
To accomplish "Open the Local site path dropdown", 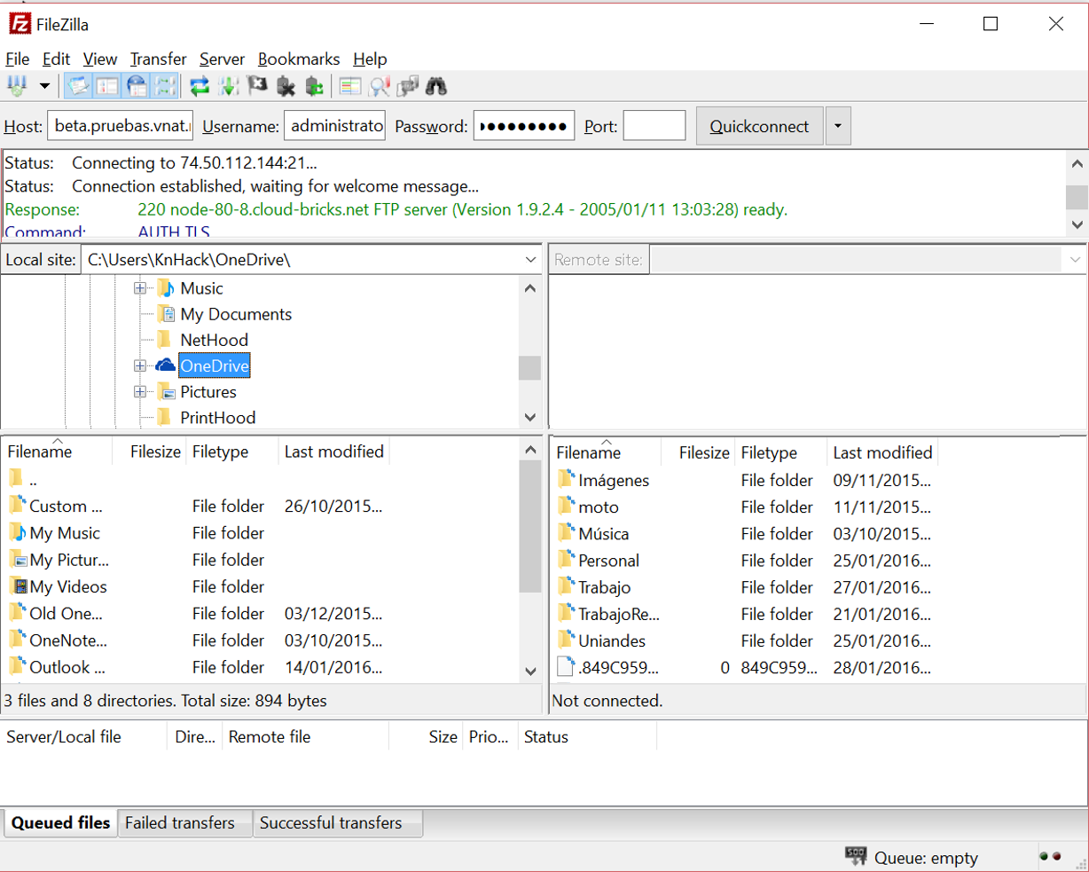I will point(530,260).
